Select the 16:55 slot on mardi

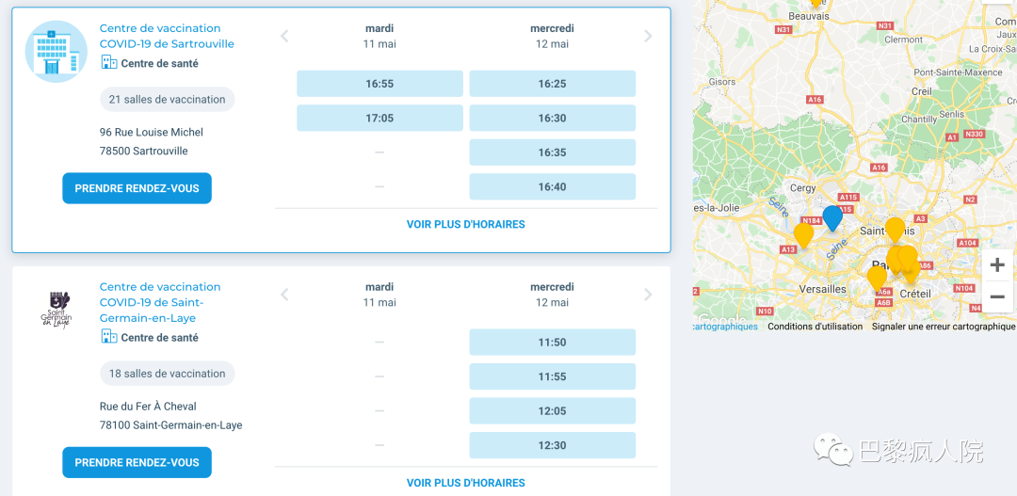[379, 84]
